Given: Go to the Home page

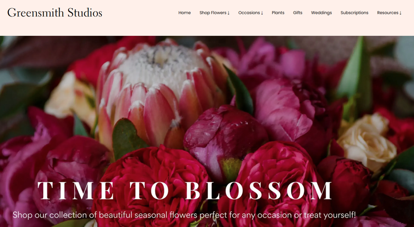Looking at the screenshot, I should pyautogui.click(x=184, y=13).
